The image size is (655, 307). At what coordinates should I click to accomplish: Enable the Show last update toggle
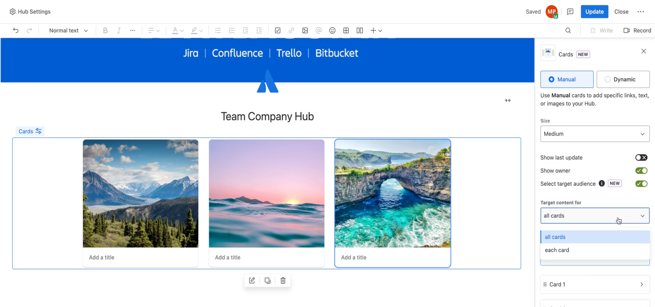click(641, 157)
